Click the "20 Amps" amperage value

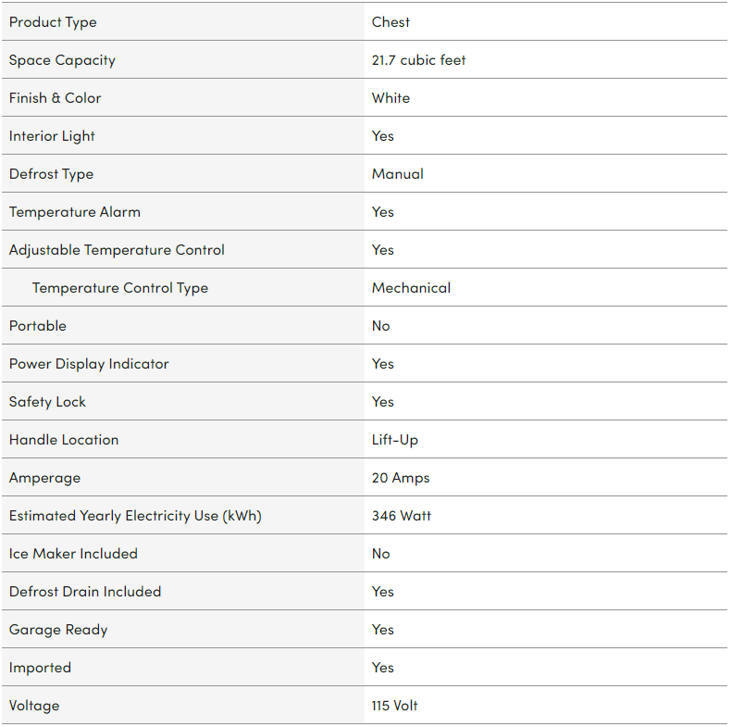pyautogui.click(x=401, y=478)
